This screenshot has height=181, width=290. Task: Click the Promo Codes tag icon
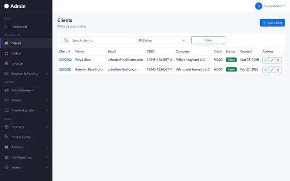(6, 137)
